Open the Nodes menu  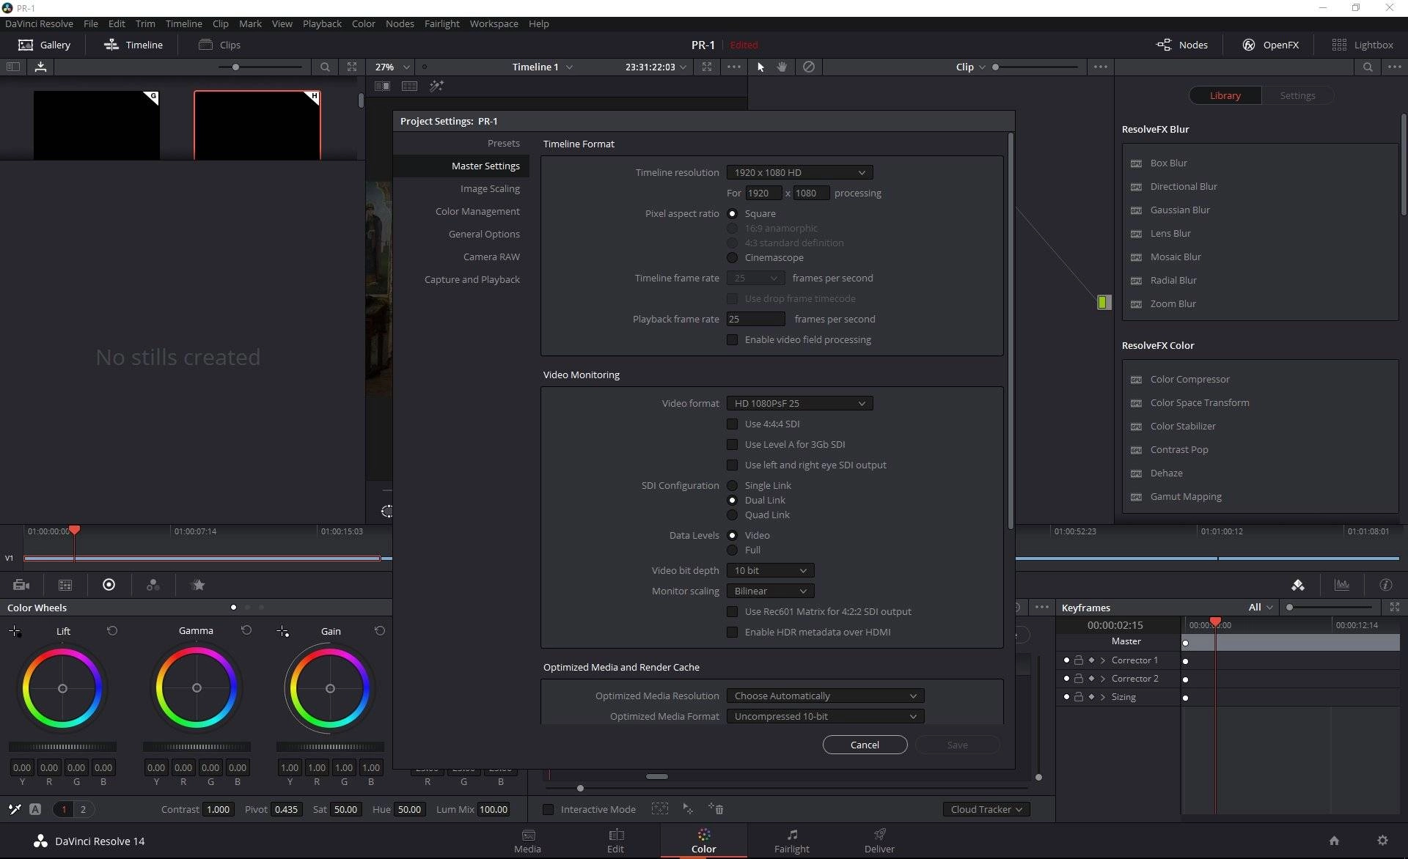(x=400, y=23)
